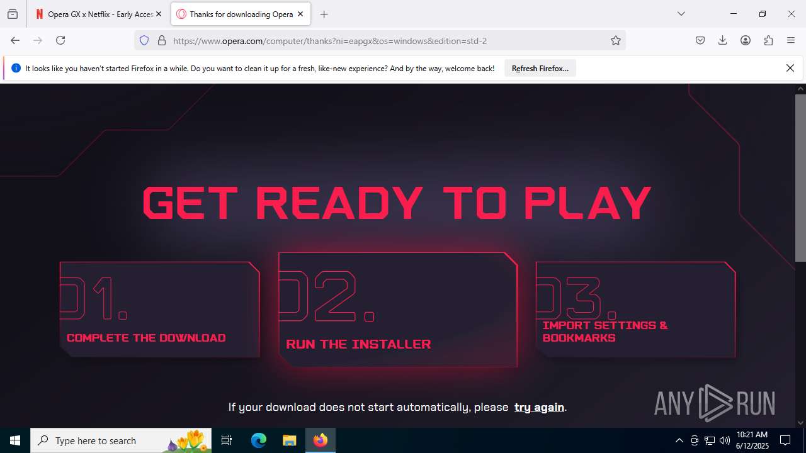Click Firefox icon on taskbar

(321, 440)
